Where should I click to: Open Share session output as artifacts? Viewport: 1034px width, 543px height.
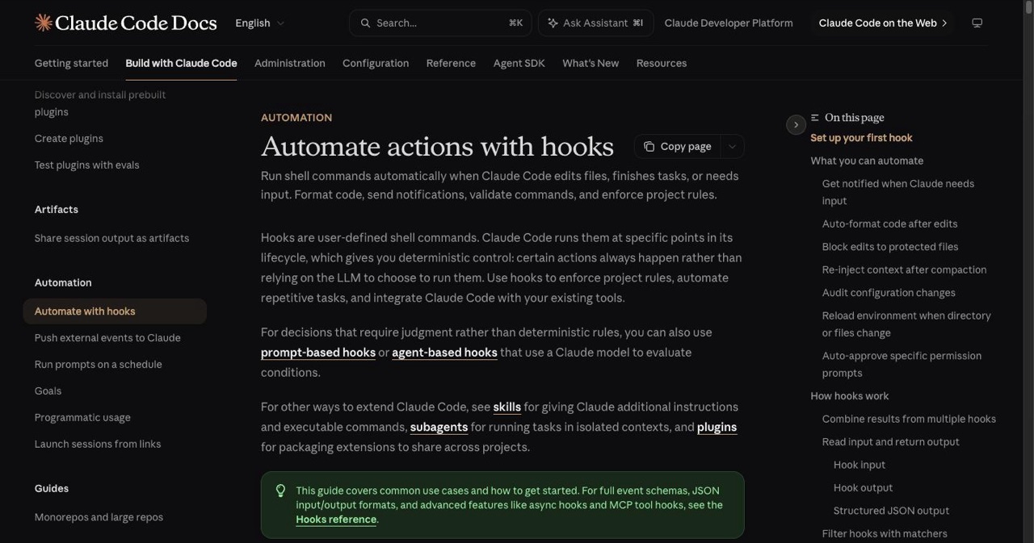coord(111,239)
